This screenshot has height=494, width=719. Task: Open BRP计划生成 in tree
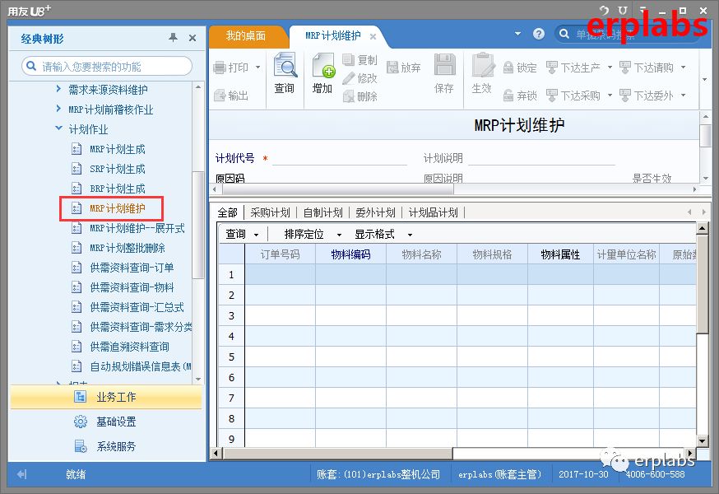(x=118, y=189)
